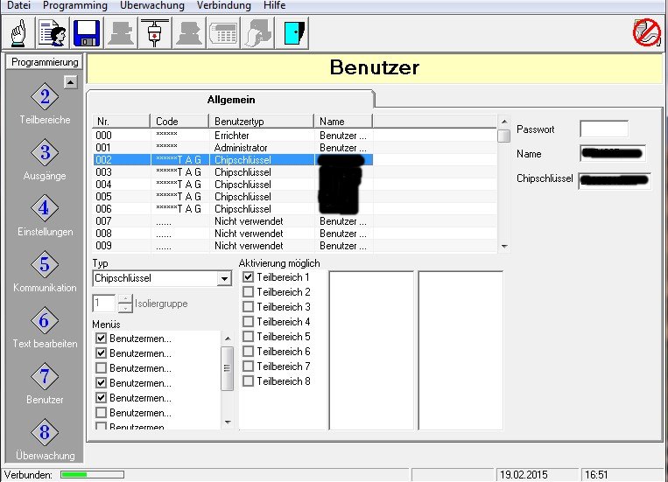
Task: Click the blue floppy disk save icon
Action: tap(86, 32)
